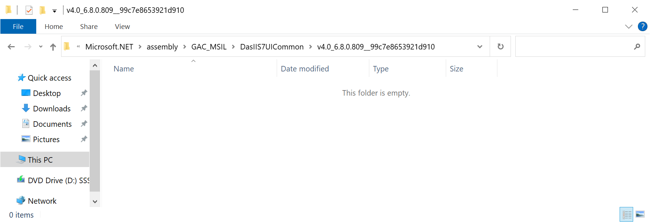The image size is (650, 222).
Task: Refresh the current folder view
Action: click(x=500, y=47)
